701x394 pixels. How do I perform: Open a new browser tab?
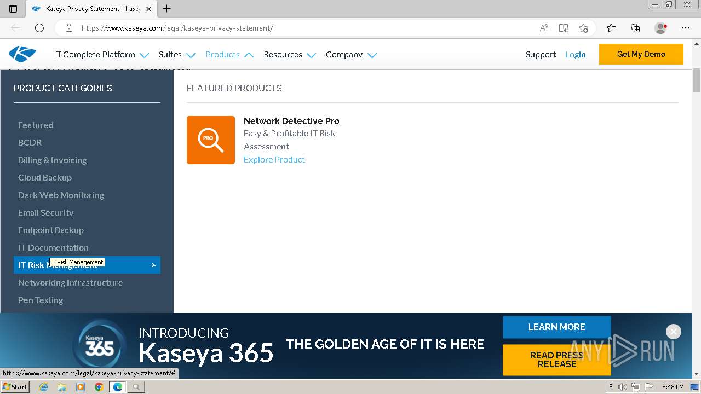[167, 9]
